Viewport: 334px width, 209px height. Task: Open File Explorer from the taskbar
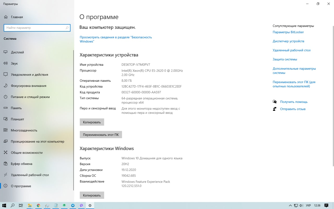pos(30,205)
